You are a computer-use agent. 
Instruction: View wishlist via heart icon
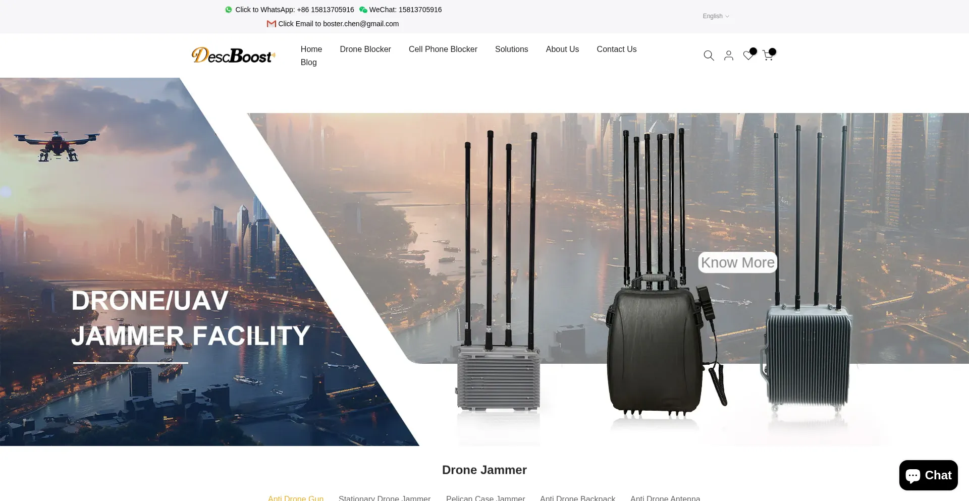(748, 55)
